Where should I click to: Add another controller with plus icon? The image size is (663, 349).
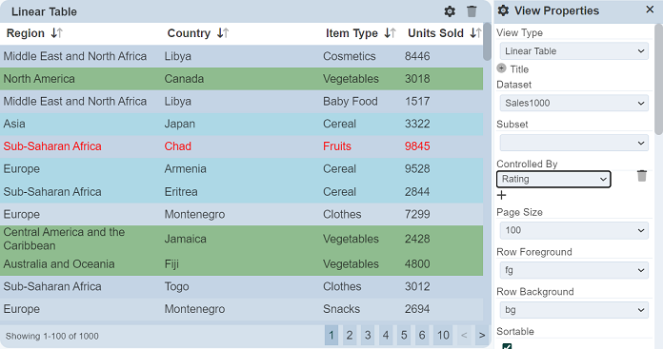click(x=501, y=195)
